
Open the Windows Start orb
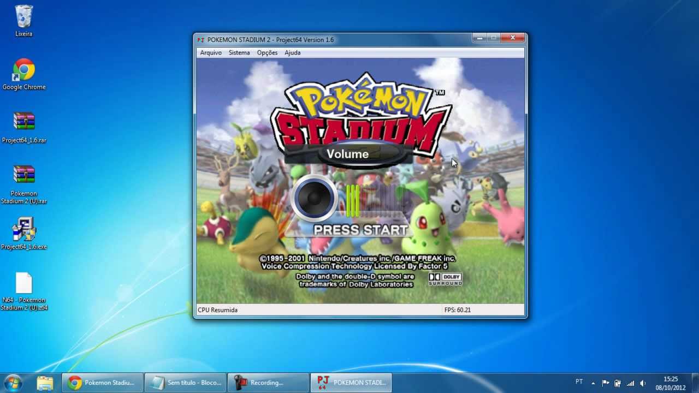[13, 383]
